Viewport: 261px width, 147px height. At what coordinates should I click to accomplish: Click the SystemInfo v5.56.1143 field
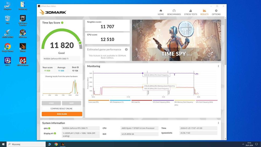point(198,133)
